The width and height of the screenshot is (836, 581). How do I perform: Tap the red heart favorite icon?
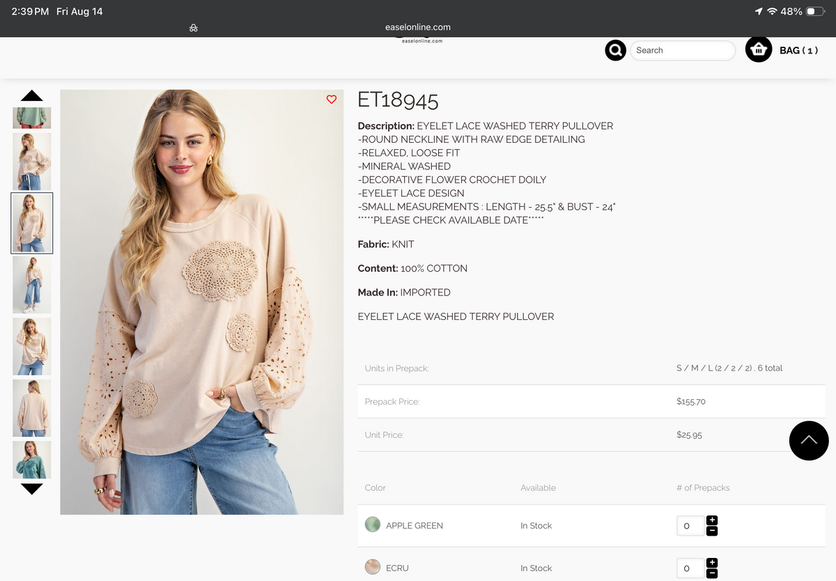pos(332,100)
